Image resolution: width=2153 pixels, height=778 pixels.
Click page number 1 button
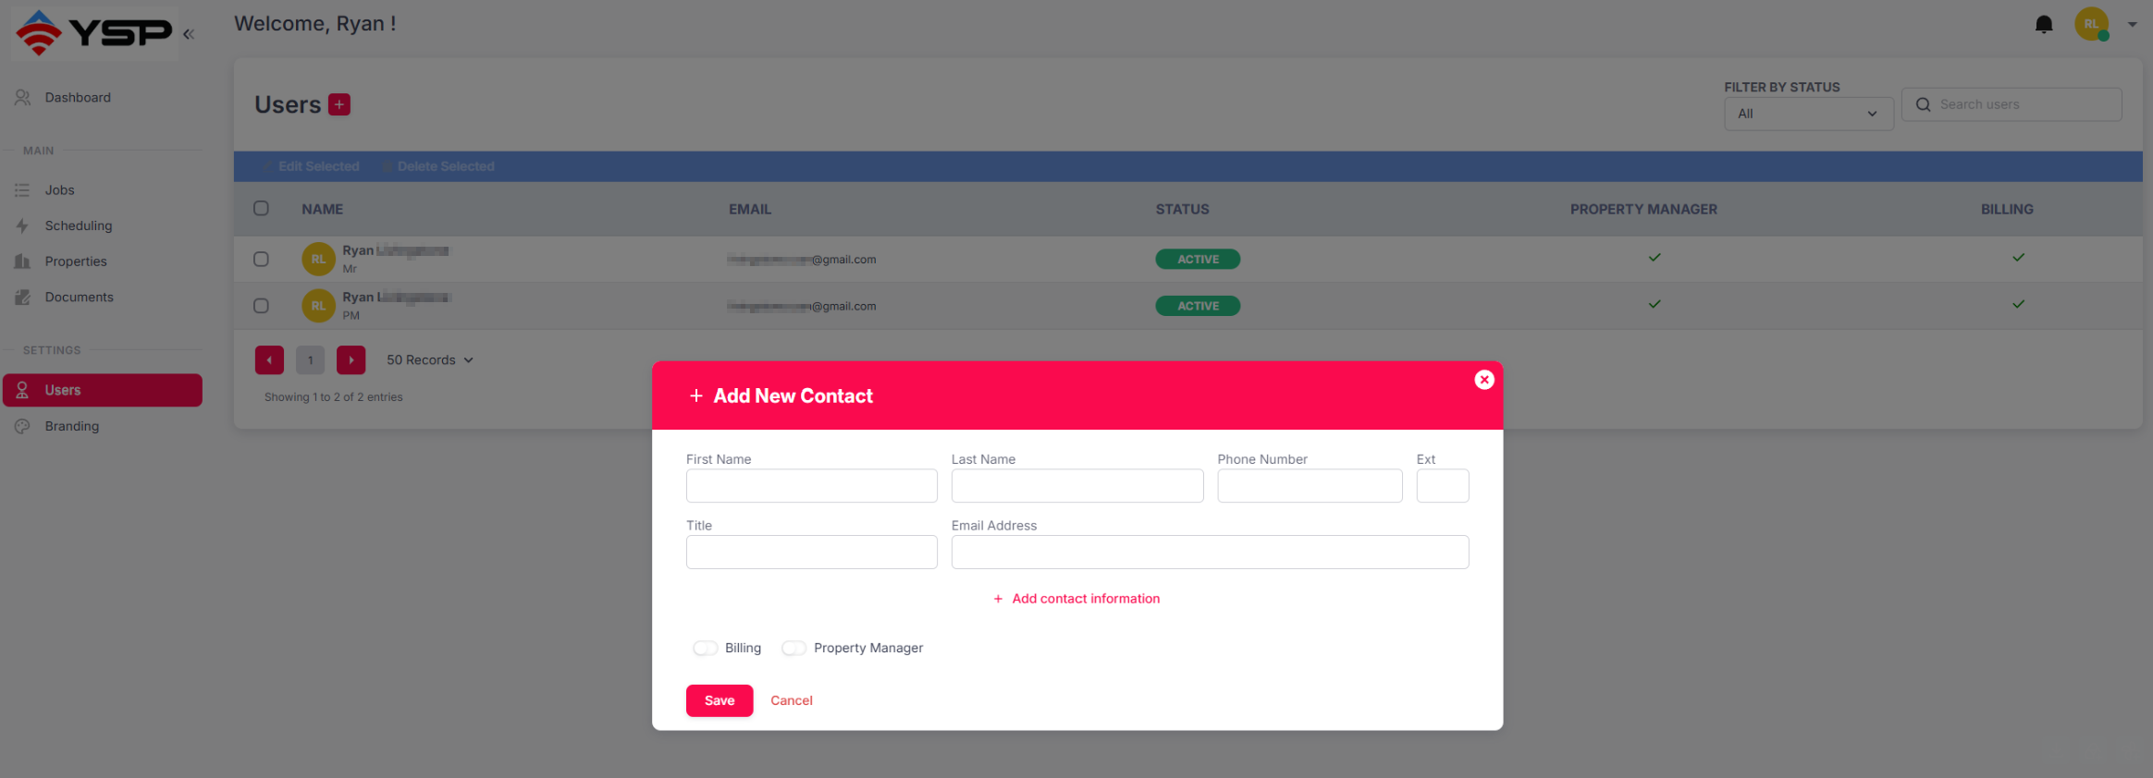(311, 360)
